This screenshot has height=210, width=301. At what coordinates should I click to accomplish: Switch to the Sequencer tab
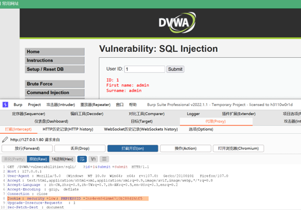tap(28, 114)
